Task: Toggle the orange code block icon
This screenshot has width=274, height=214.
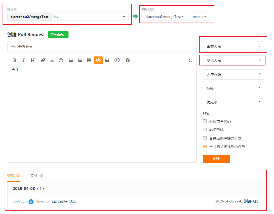Action: [x=98, y=60]
